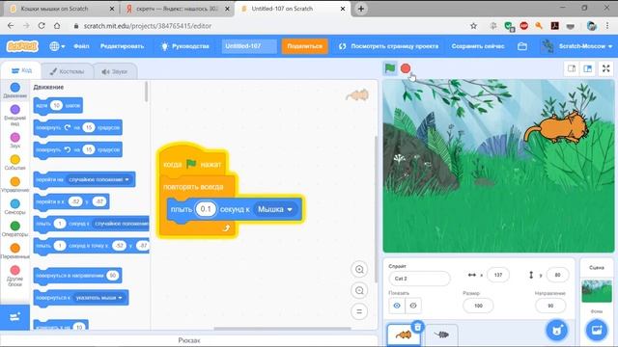This screenshot has height=347, width=618.
Task: Edit the sprite y position field
Action: [x=557, y=275]
